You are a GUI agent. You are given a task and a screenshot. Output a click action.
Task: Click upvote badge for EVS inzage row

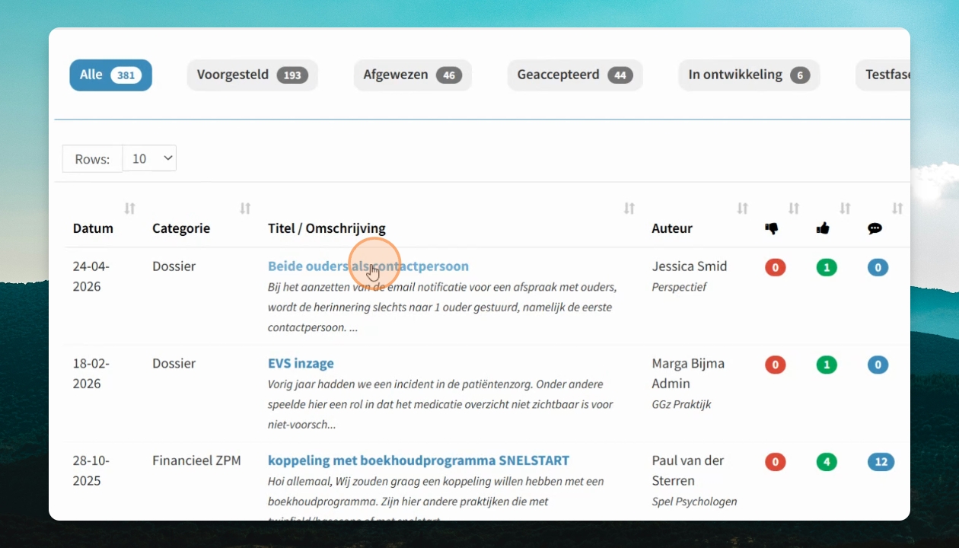(827, 365)
